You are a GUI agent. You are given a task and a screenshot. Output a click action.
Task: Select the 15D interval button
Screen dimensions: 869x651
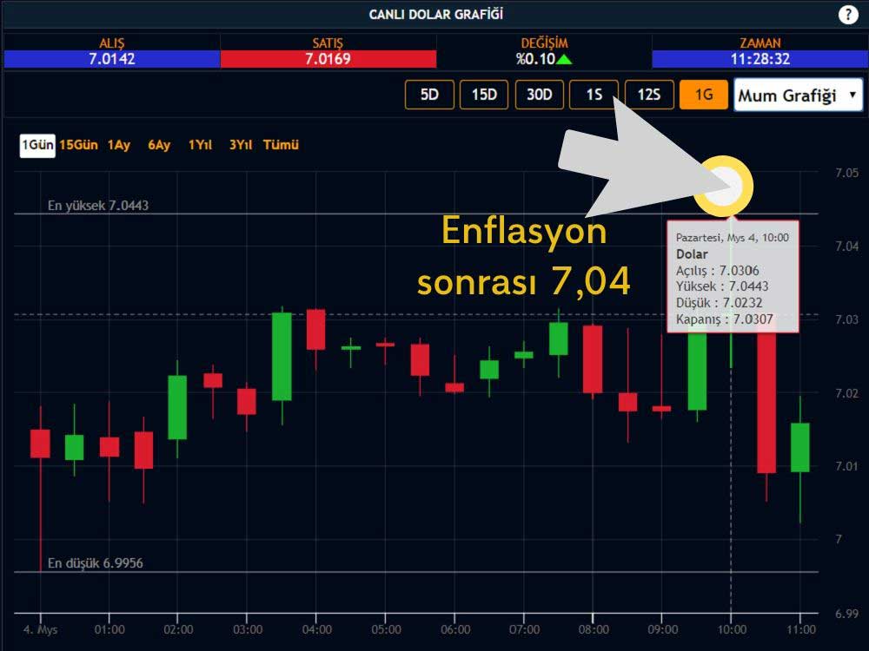(484, 95)
